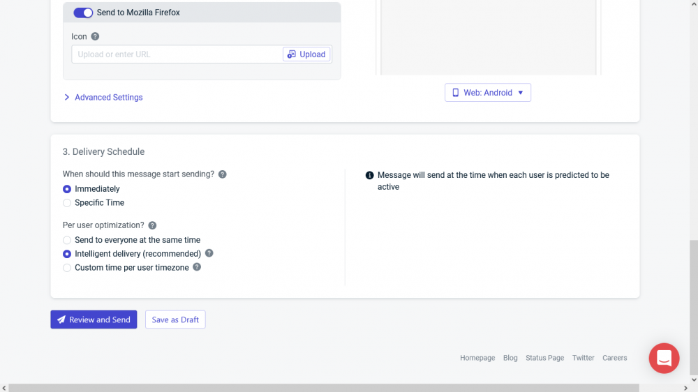Select the Specific Time radio option
This screenshot has width=698, height=392.
click(x=67, y=203)
